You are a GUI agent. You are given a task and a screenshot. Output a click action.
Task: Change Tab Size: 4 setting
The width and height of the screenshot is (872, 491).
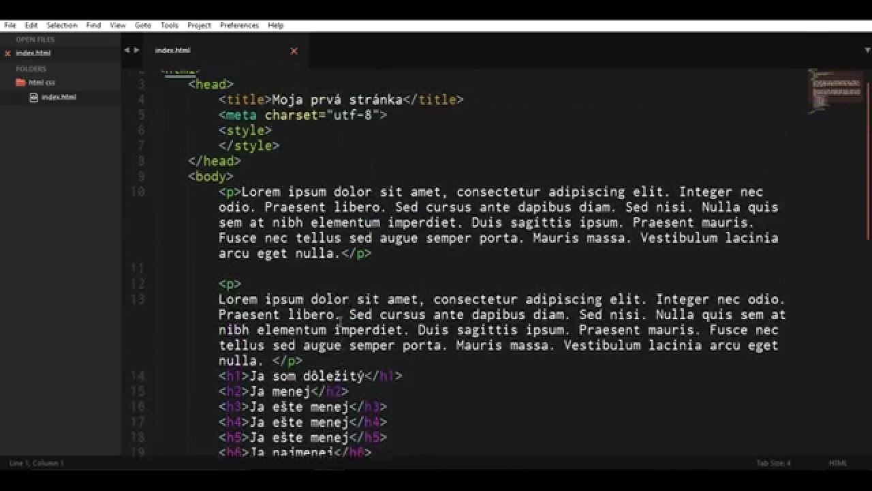click(x=773, y=463)
